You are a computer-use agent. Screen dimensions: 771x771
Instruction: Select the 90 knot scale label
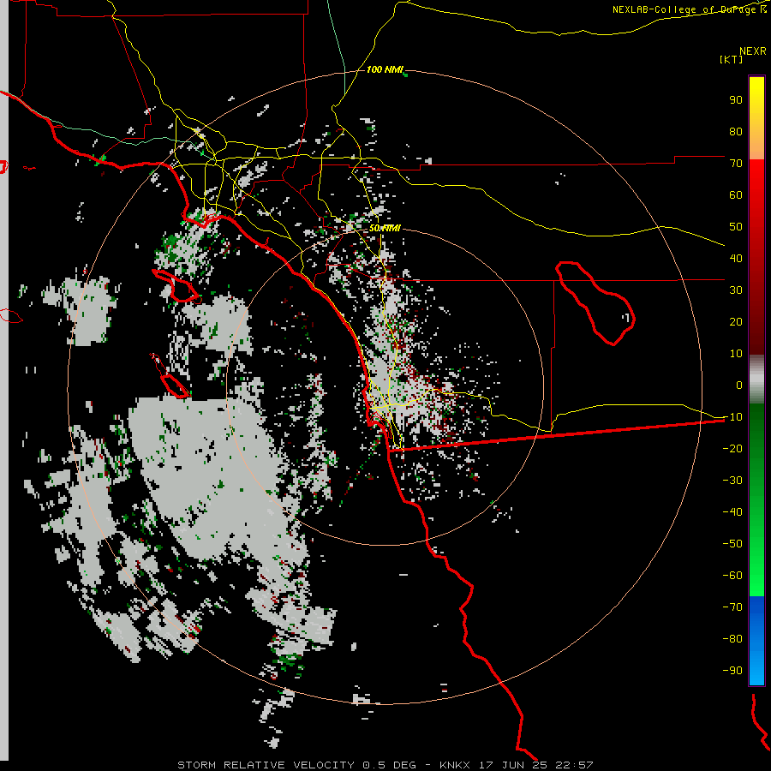[736, 100]
